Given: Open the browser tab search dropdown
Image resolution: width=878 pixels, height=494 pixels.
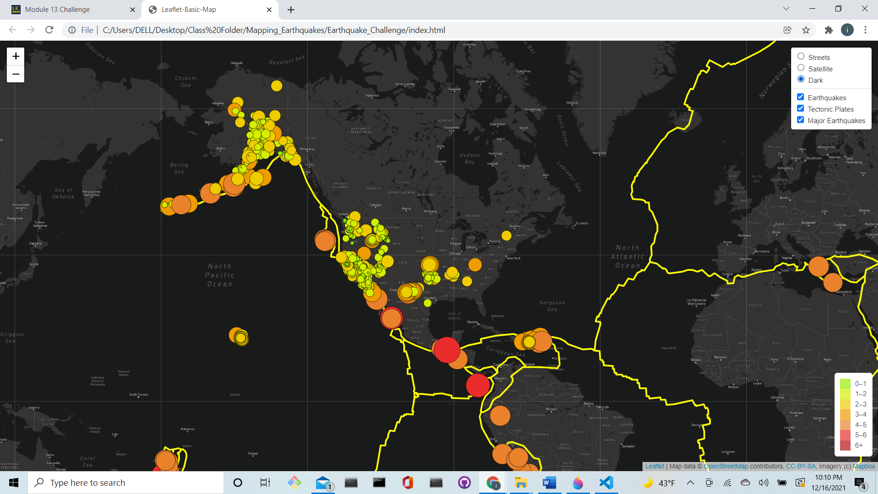Looking at the screenshot, I should 786,9.
